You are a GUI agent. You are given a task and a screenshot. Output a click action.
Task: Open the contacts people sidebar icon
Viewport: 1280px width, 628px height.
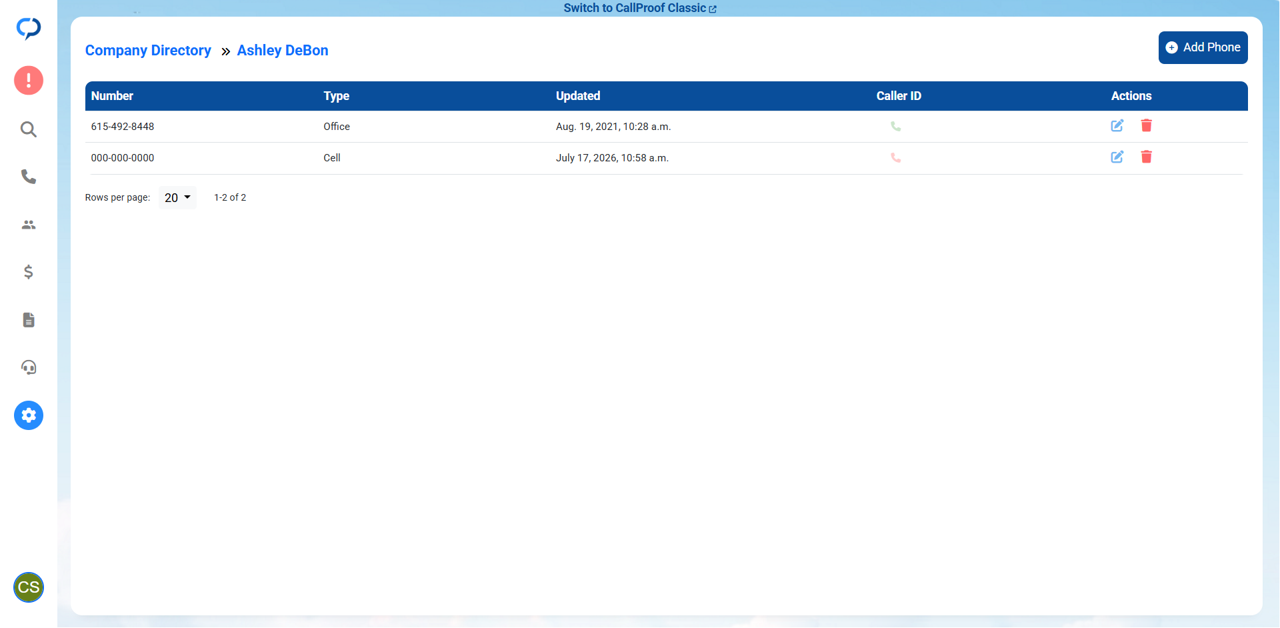[x=29, y=225]
